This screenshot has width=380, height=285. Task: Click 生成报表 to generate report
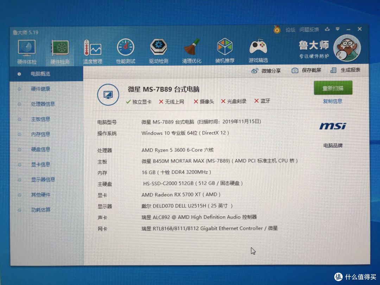pyautogui.click(x=345, y=70)
